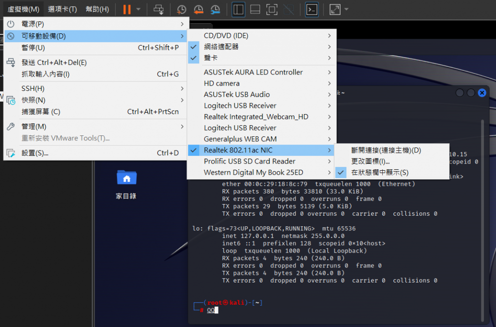Image resolution: width=496 pixels, height=327 pixels.
Task: Open Prolific USB SD Card Reader submenu
Action: pyautogui.click(x=262, y=162)
